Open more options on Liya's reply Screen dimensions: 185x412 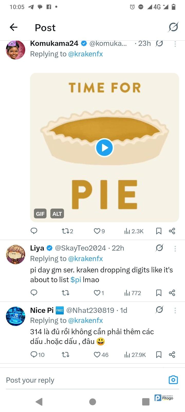pyautogui.click(x=175, y=248)
